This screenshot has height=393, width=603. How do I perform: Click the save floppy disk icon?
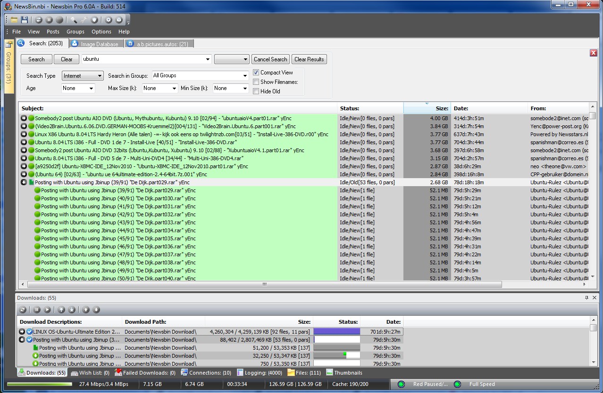pyautogui.click(x=25, y=20)
